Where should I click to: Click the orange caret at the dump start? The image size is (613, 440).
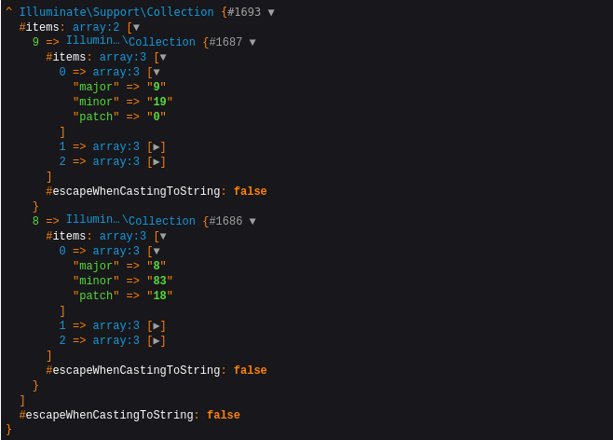[8, 12]
